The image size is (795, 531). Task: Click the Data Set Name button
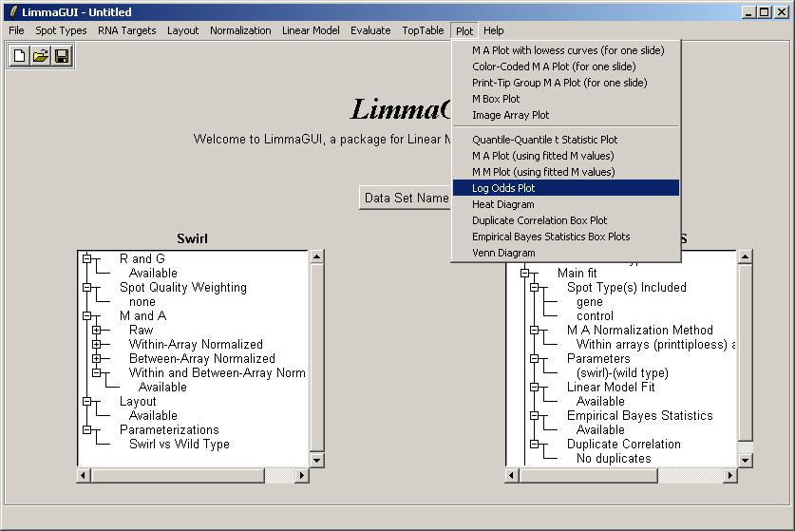pos(407,198)
